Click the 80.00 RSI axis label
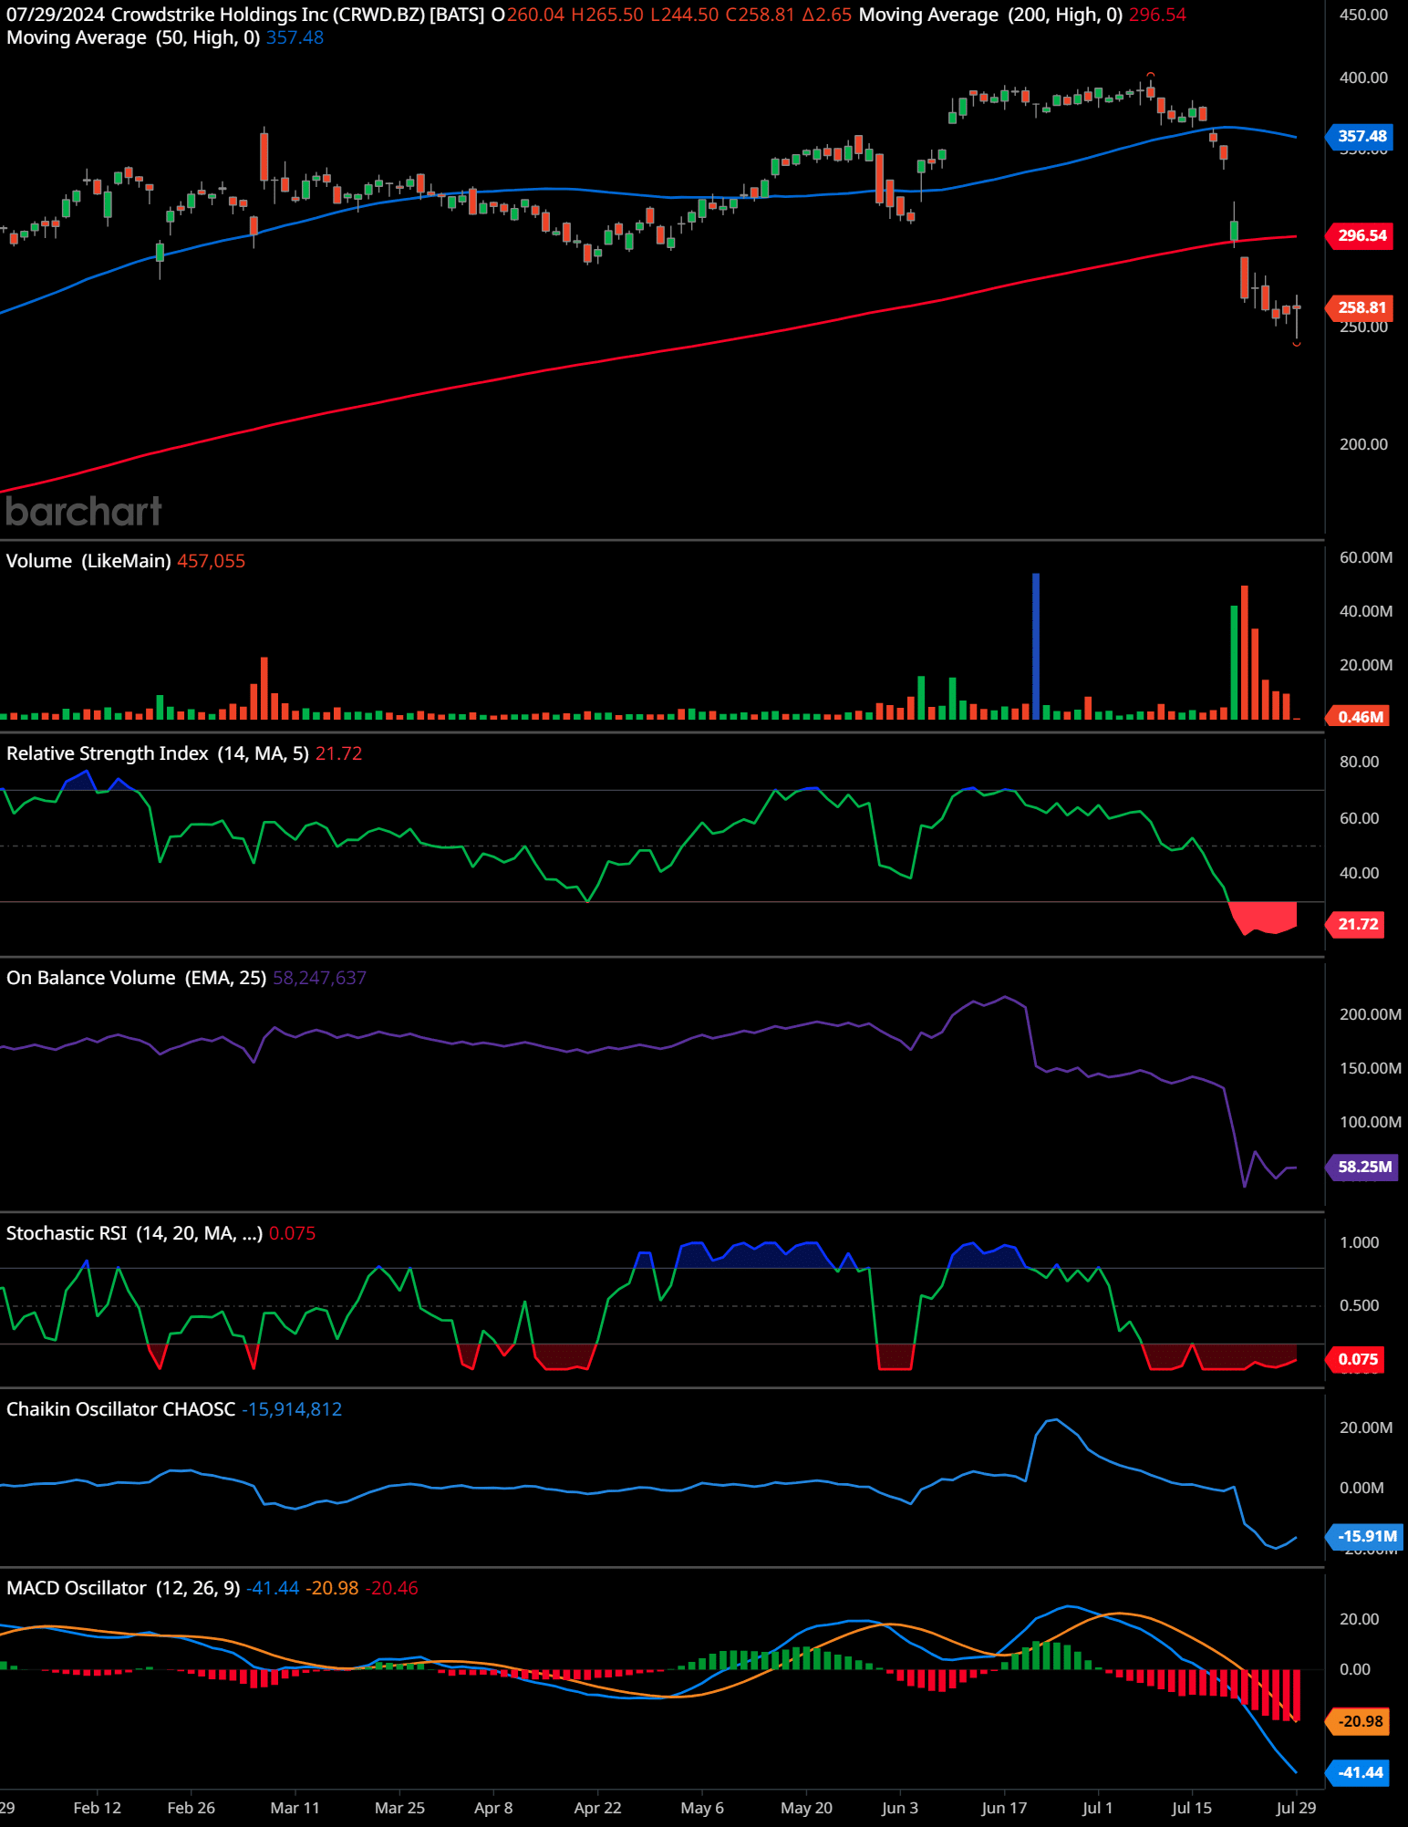Screen dimensions: 1408x1827 (1359, 762)
